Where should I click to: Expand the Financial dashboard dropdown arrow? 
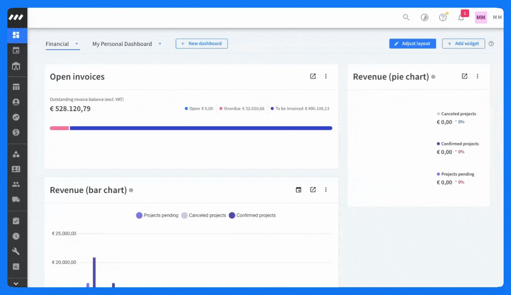(x=76, y=44)
